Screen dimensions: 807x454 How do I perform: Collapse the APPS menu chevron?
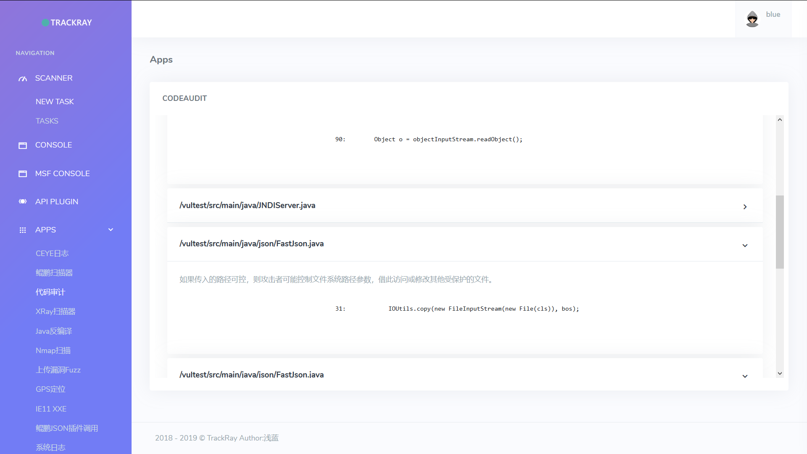[111, 230]
